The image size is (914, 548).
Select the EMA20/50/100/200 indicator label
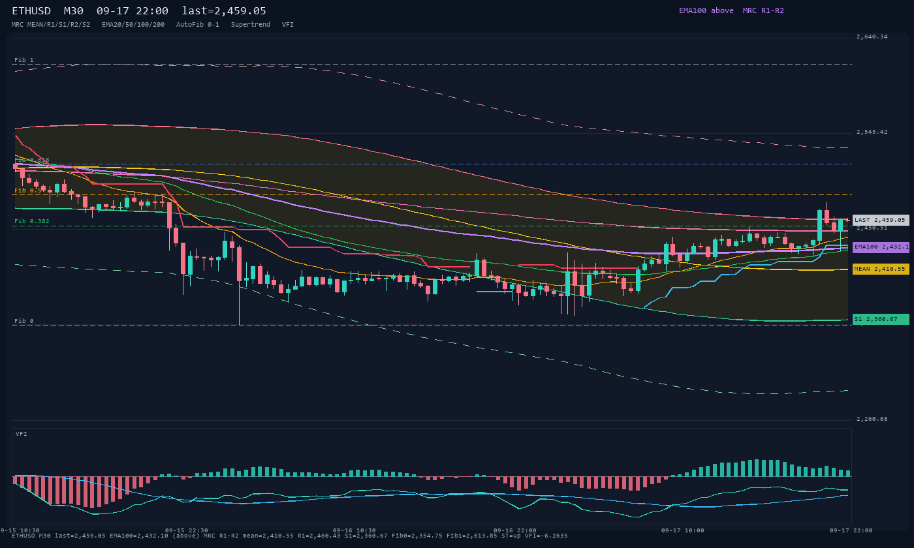point(133,25)
